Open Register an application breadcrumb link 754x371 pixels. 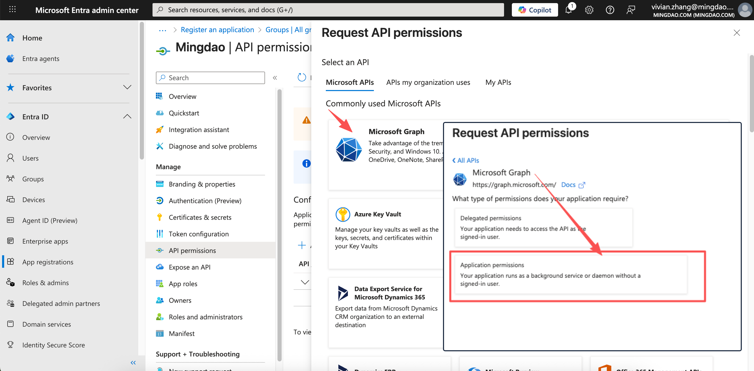click(x=217, y=30)
